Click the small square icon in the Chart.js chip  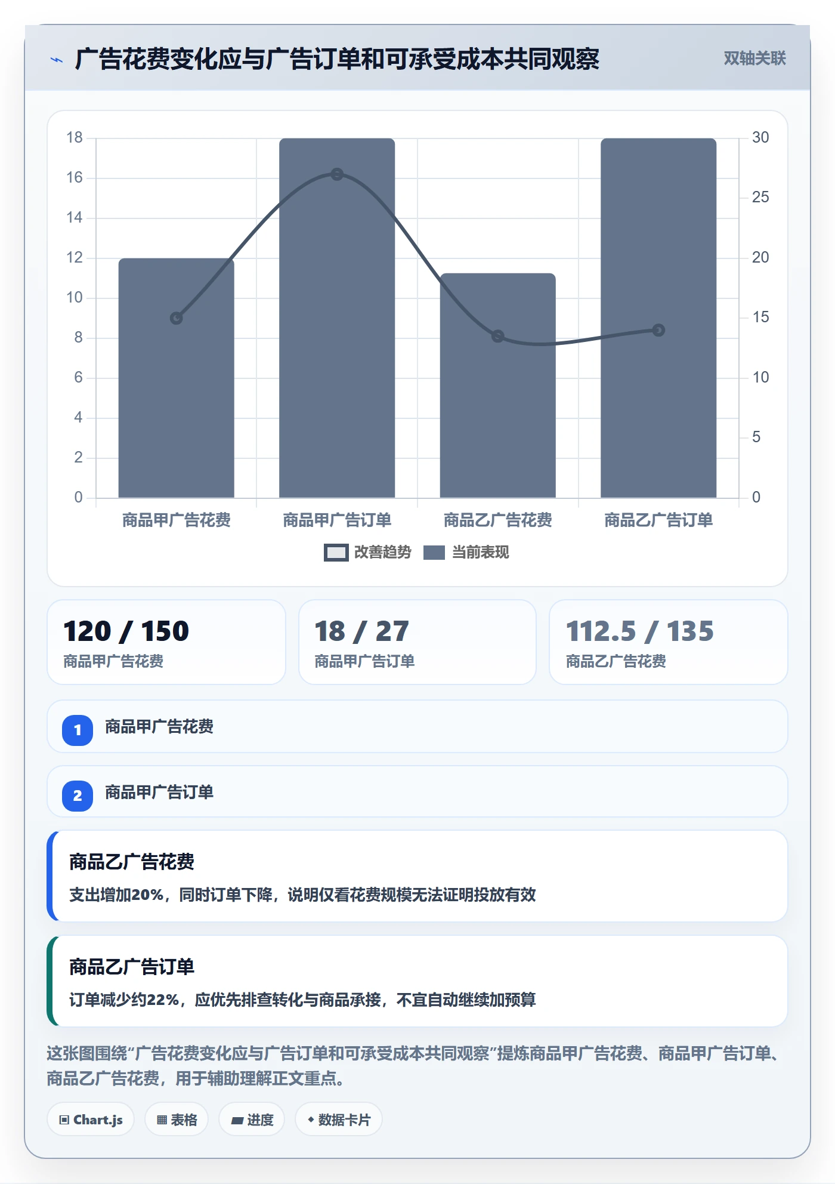[64, 1120]
